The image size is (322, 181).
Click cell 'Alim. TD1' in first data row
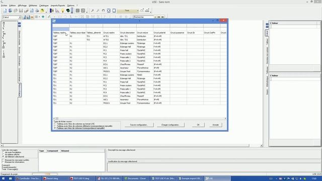(x=128, y=36)
